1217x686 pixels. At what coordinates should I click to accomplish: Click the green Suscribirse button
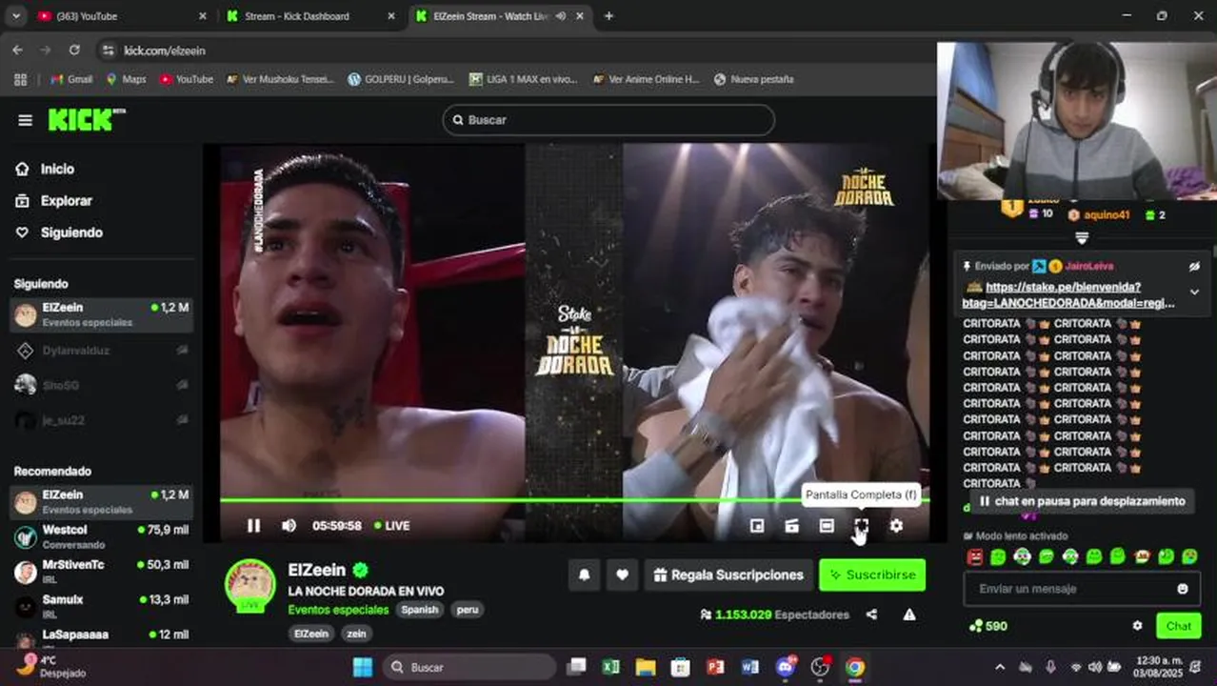click(x=872, y=575)
